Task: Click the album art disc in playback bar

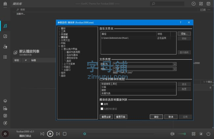Action: [5, 134]
